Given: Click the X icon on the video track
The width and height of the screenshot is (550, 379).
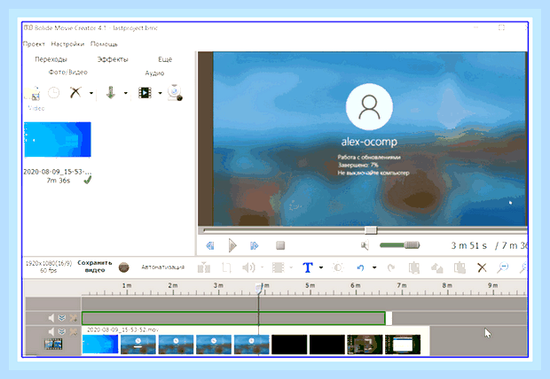Looking at the screenshot, I should click(74, 331).
